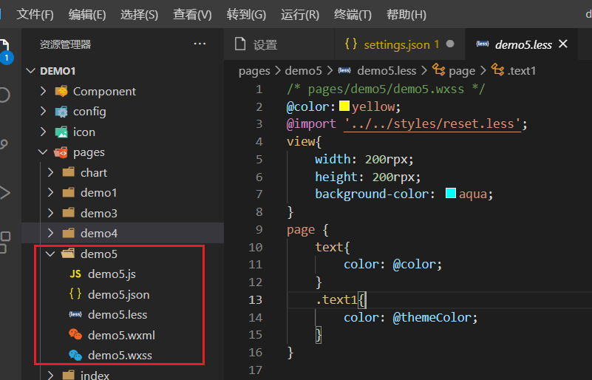Open the Extensions activity bar icon
Viewport: 592px width, 380px height.
click(x=4, y=242)
